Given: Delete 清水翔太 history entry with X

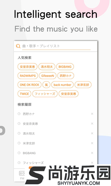Looking at the screenshot, I should pyautogui.click(x=92, y=133).
